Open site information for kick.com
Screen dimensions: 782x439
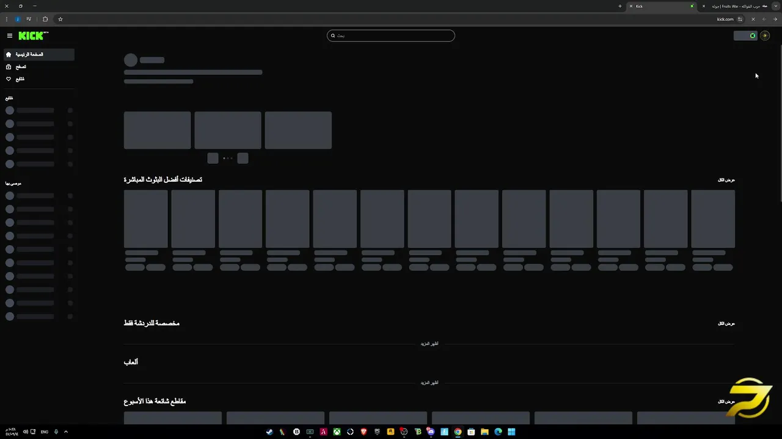[740, 19]
